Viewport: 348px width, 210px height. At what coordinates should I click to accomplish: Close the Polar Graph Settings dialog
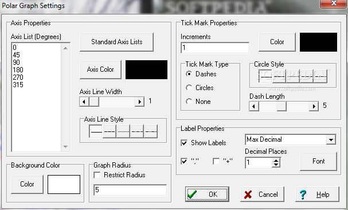tap(334, 3)
